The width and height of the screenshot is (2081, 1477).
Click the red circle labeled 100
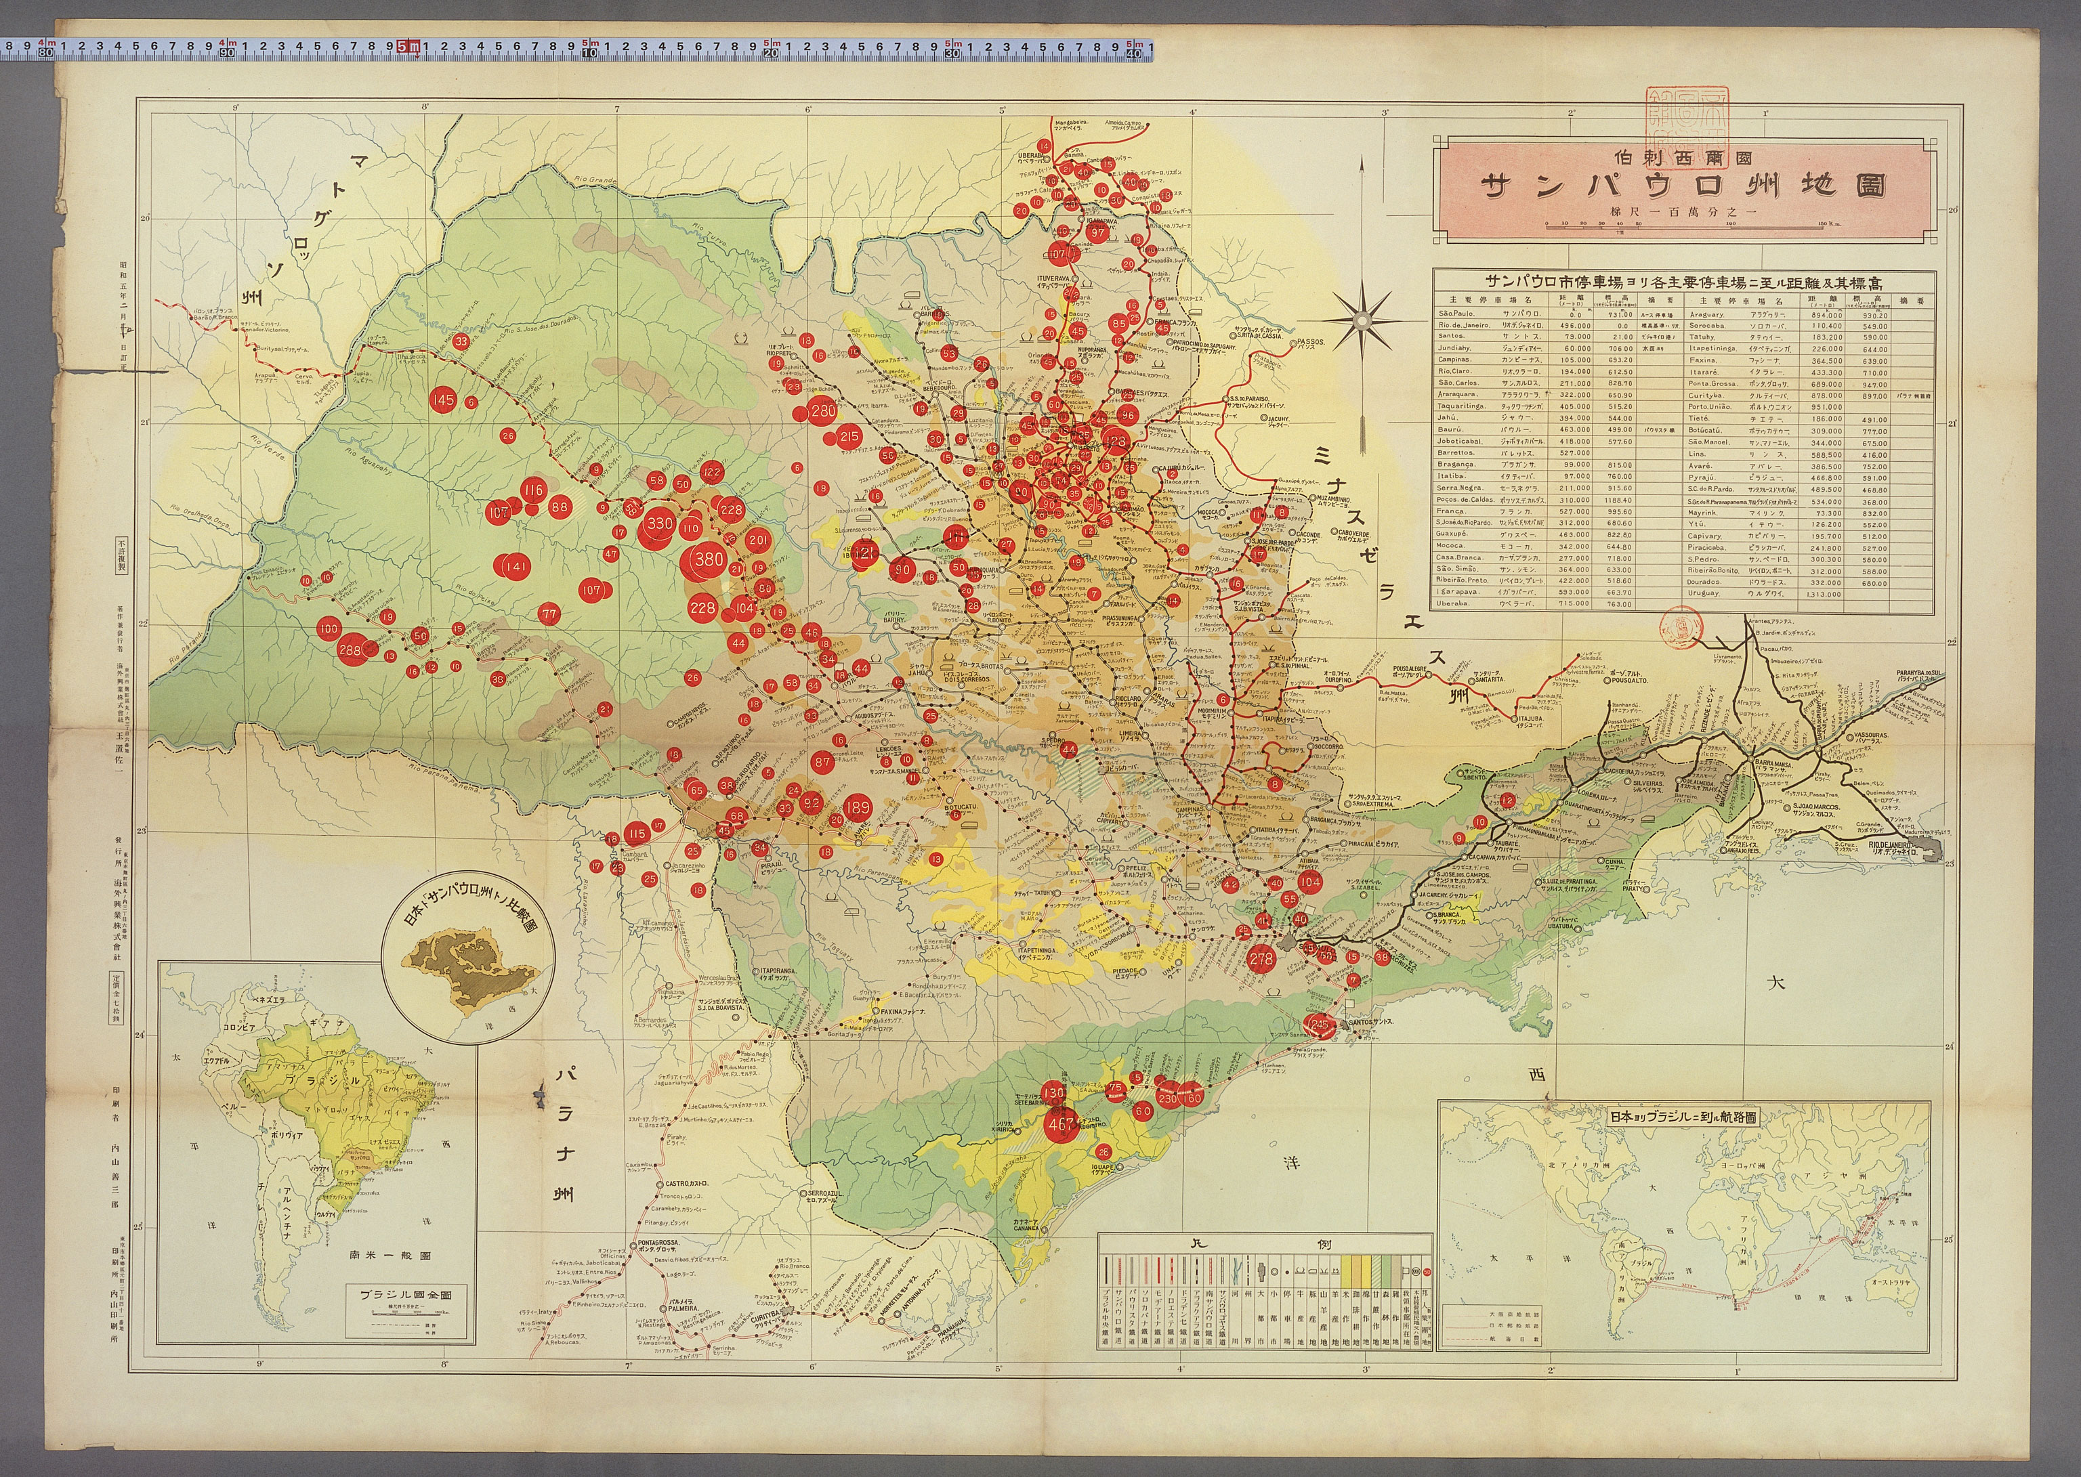pyautogui.click(x=329, y=628)
